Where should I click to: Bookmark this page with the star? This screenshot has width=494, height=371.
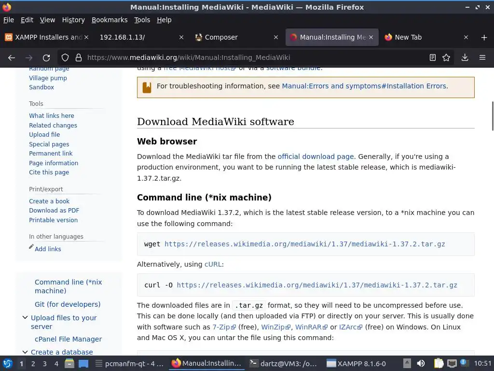point(446,57)
